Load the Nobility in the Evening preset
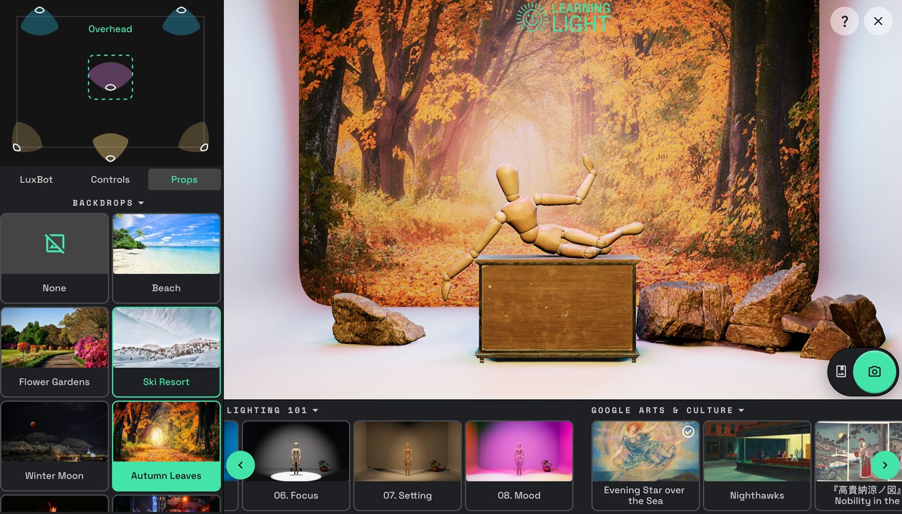The height and width of the screenshot is (514, 902). point(858,465)
